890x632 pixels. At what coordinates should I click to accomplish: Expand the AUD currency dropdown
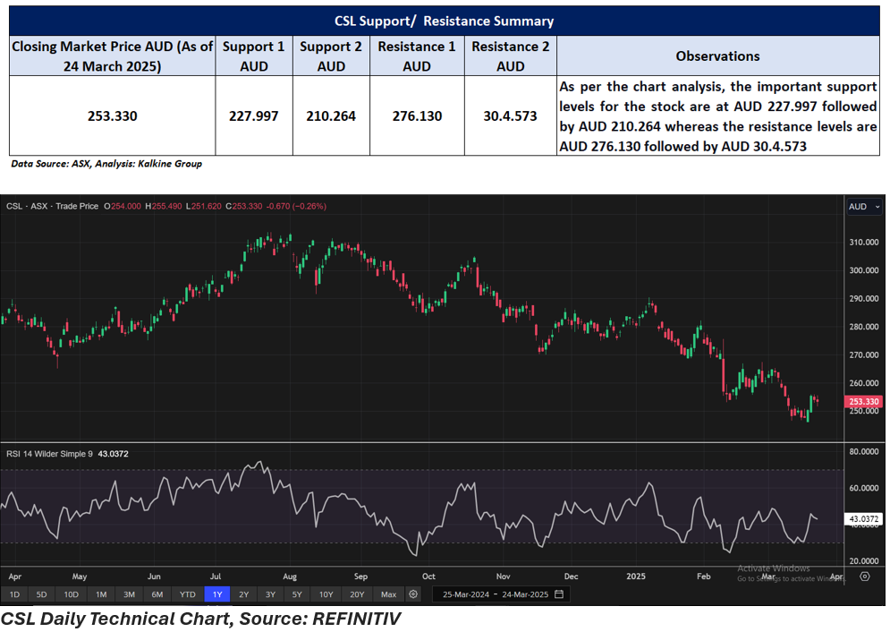tap(864, 207)
